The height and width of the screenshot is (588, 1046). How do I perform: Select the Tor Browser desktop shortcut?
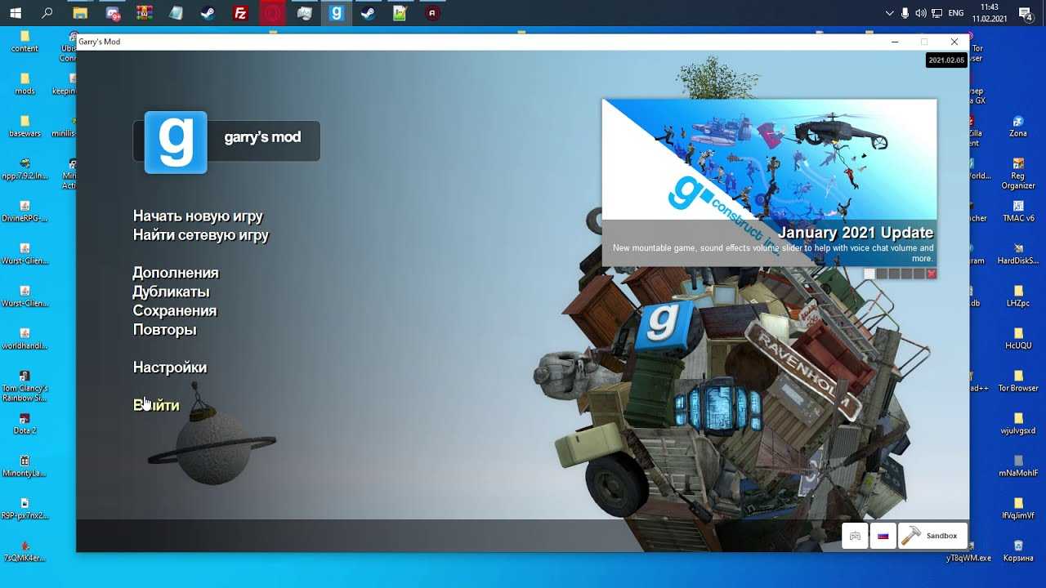[x=1018, y=381]
